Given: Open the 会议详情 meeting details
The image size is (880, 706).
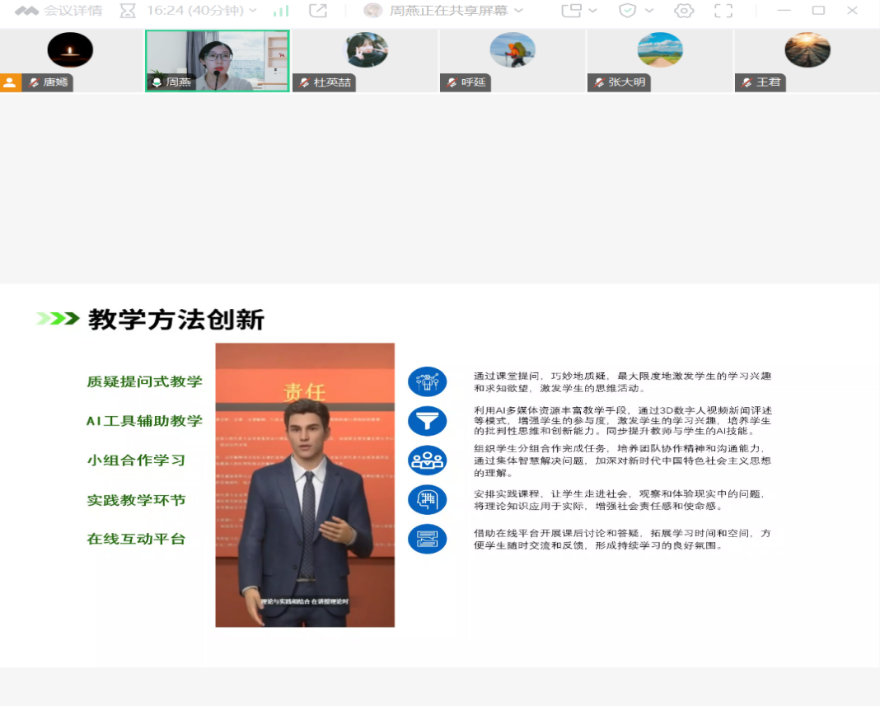Looking at the screenshot, I should coord(73,11).
